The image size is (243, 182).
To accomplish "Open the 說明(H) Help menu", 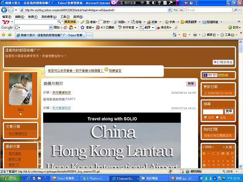I will coord(78,17).
